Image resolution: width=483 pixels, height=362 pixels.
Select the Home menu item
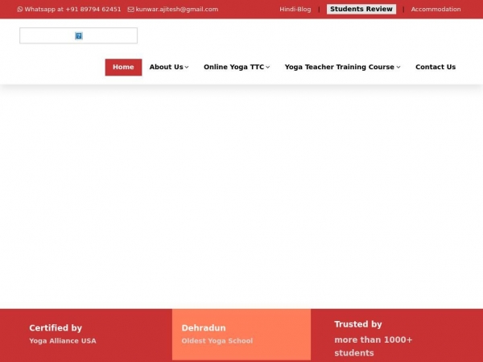click(x=123, y=67)
